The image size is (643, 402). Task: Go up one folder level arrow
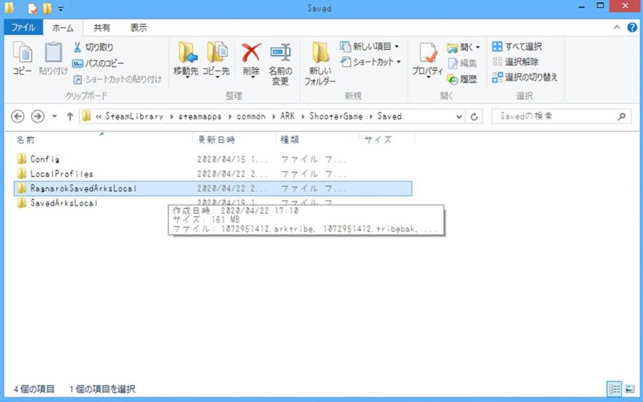click(x=70, y=116)
